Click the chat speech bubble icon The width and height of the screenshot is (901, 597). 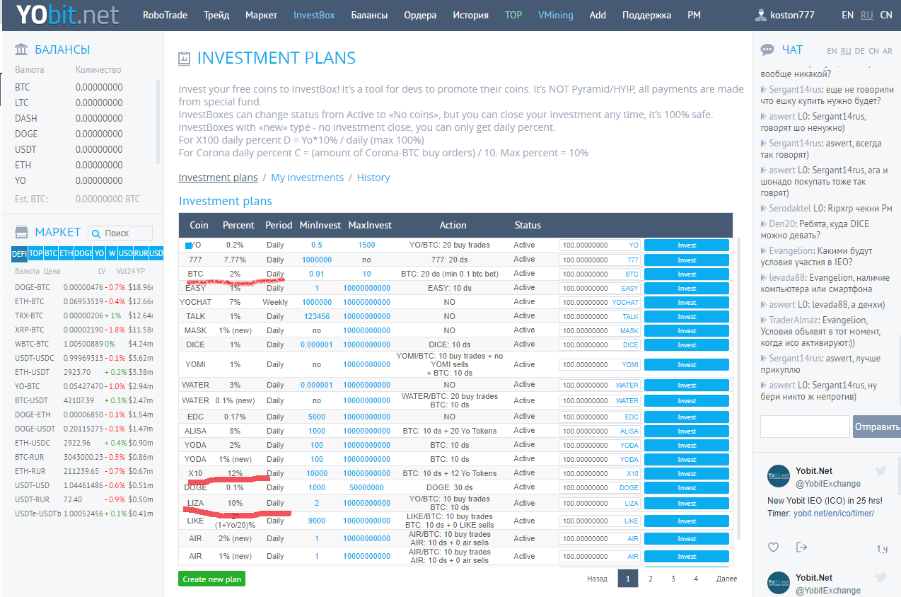(x=767, y=50)
